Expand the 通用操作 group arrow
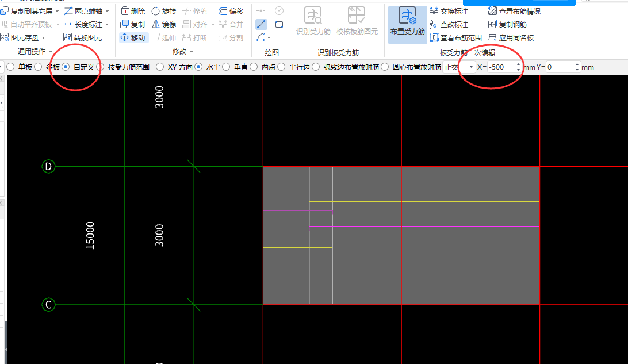 tap(51, 52)
